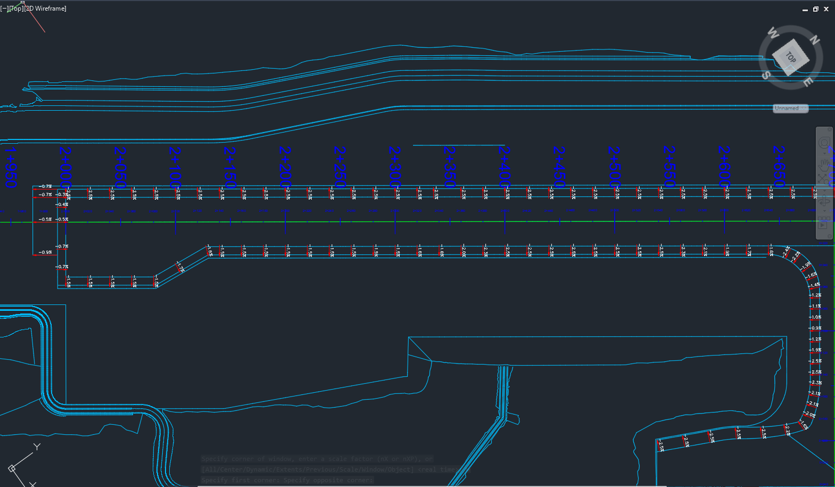Select station label 1+950
This screenshot has height=487, width=835.
11,167
